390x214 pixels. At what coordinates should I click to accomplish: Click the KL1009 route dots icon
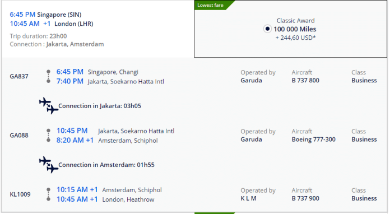click(49, 194)
